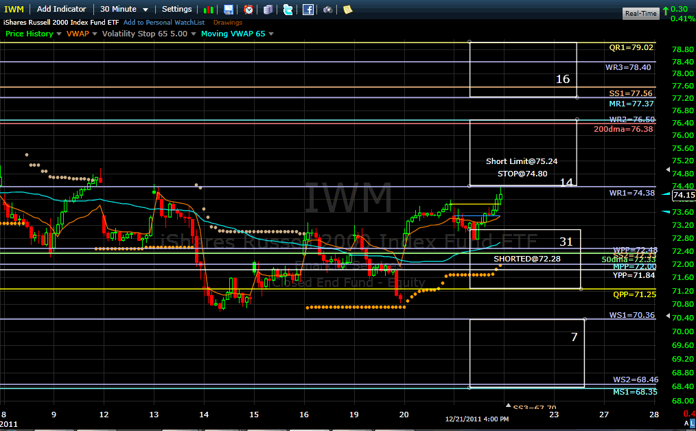The height and width of the screenshot is (431, 696).
Task: Click the current price tag 74.15
Action: (x=684, y=195)
